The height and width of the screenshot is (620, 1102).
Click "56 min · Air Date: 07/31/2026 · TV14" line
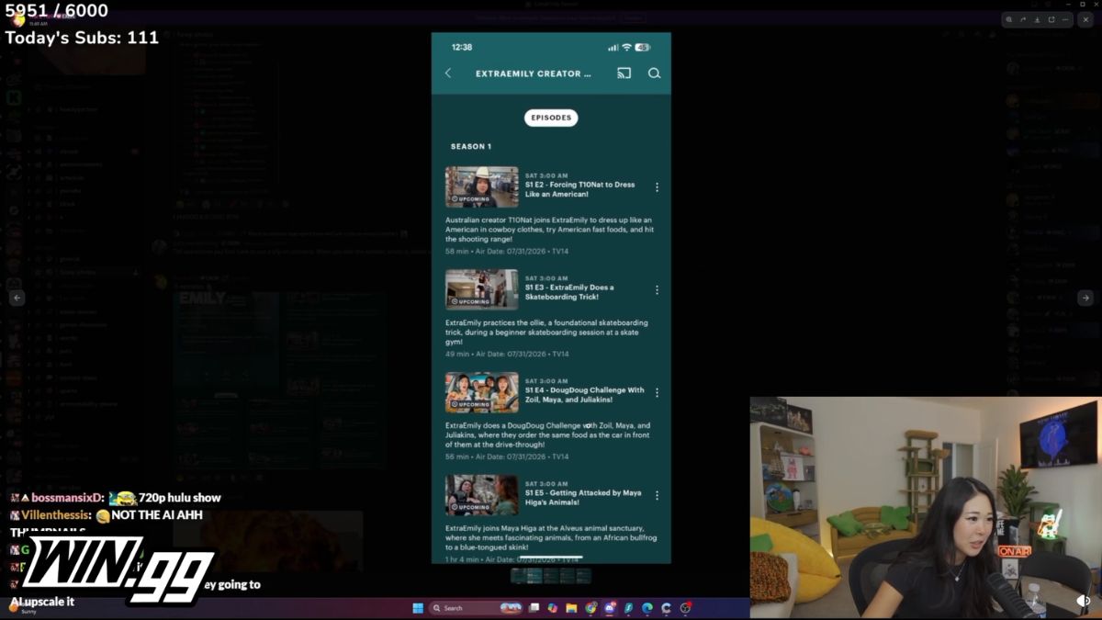click(x=507, y=457)
